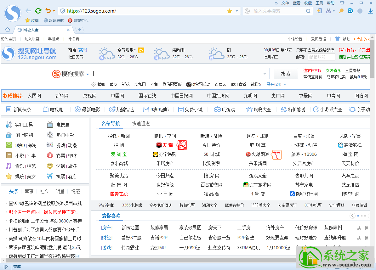
Task: Click the status bar sidebar toggle icon
Action: coord(6,267)
